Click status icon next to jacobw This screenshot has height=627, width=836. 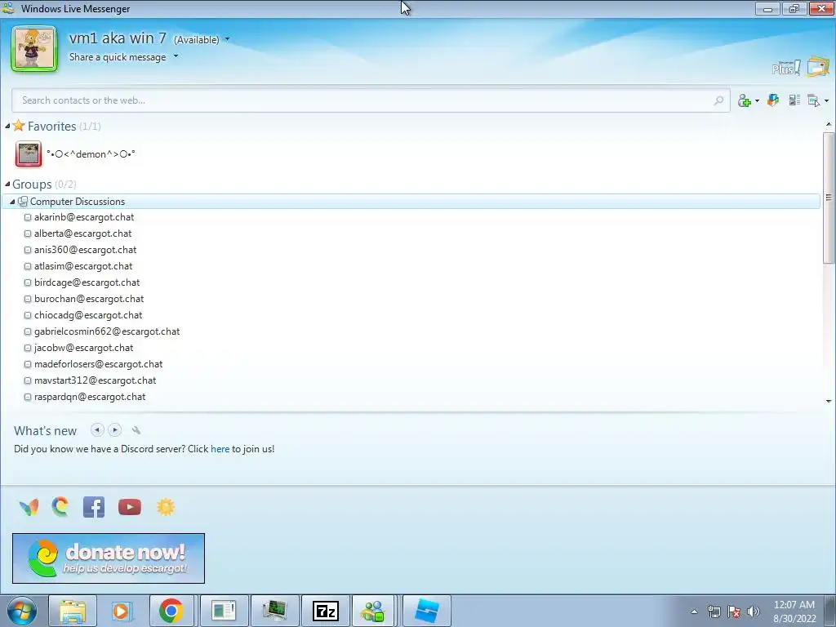(28, 348)
